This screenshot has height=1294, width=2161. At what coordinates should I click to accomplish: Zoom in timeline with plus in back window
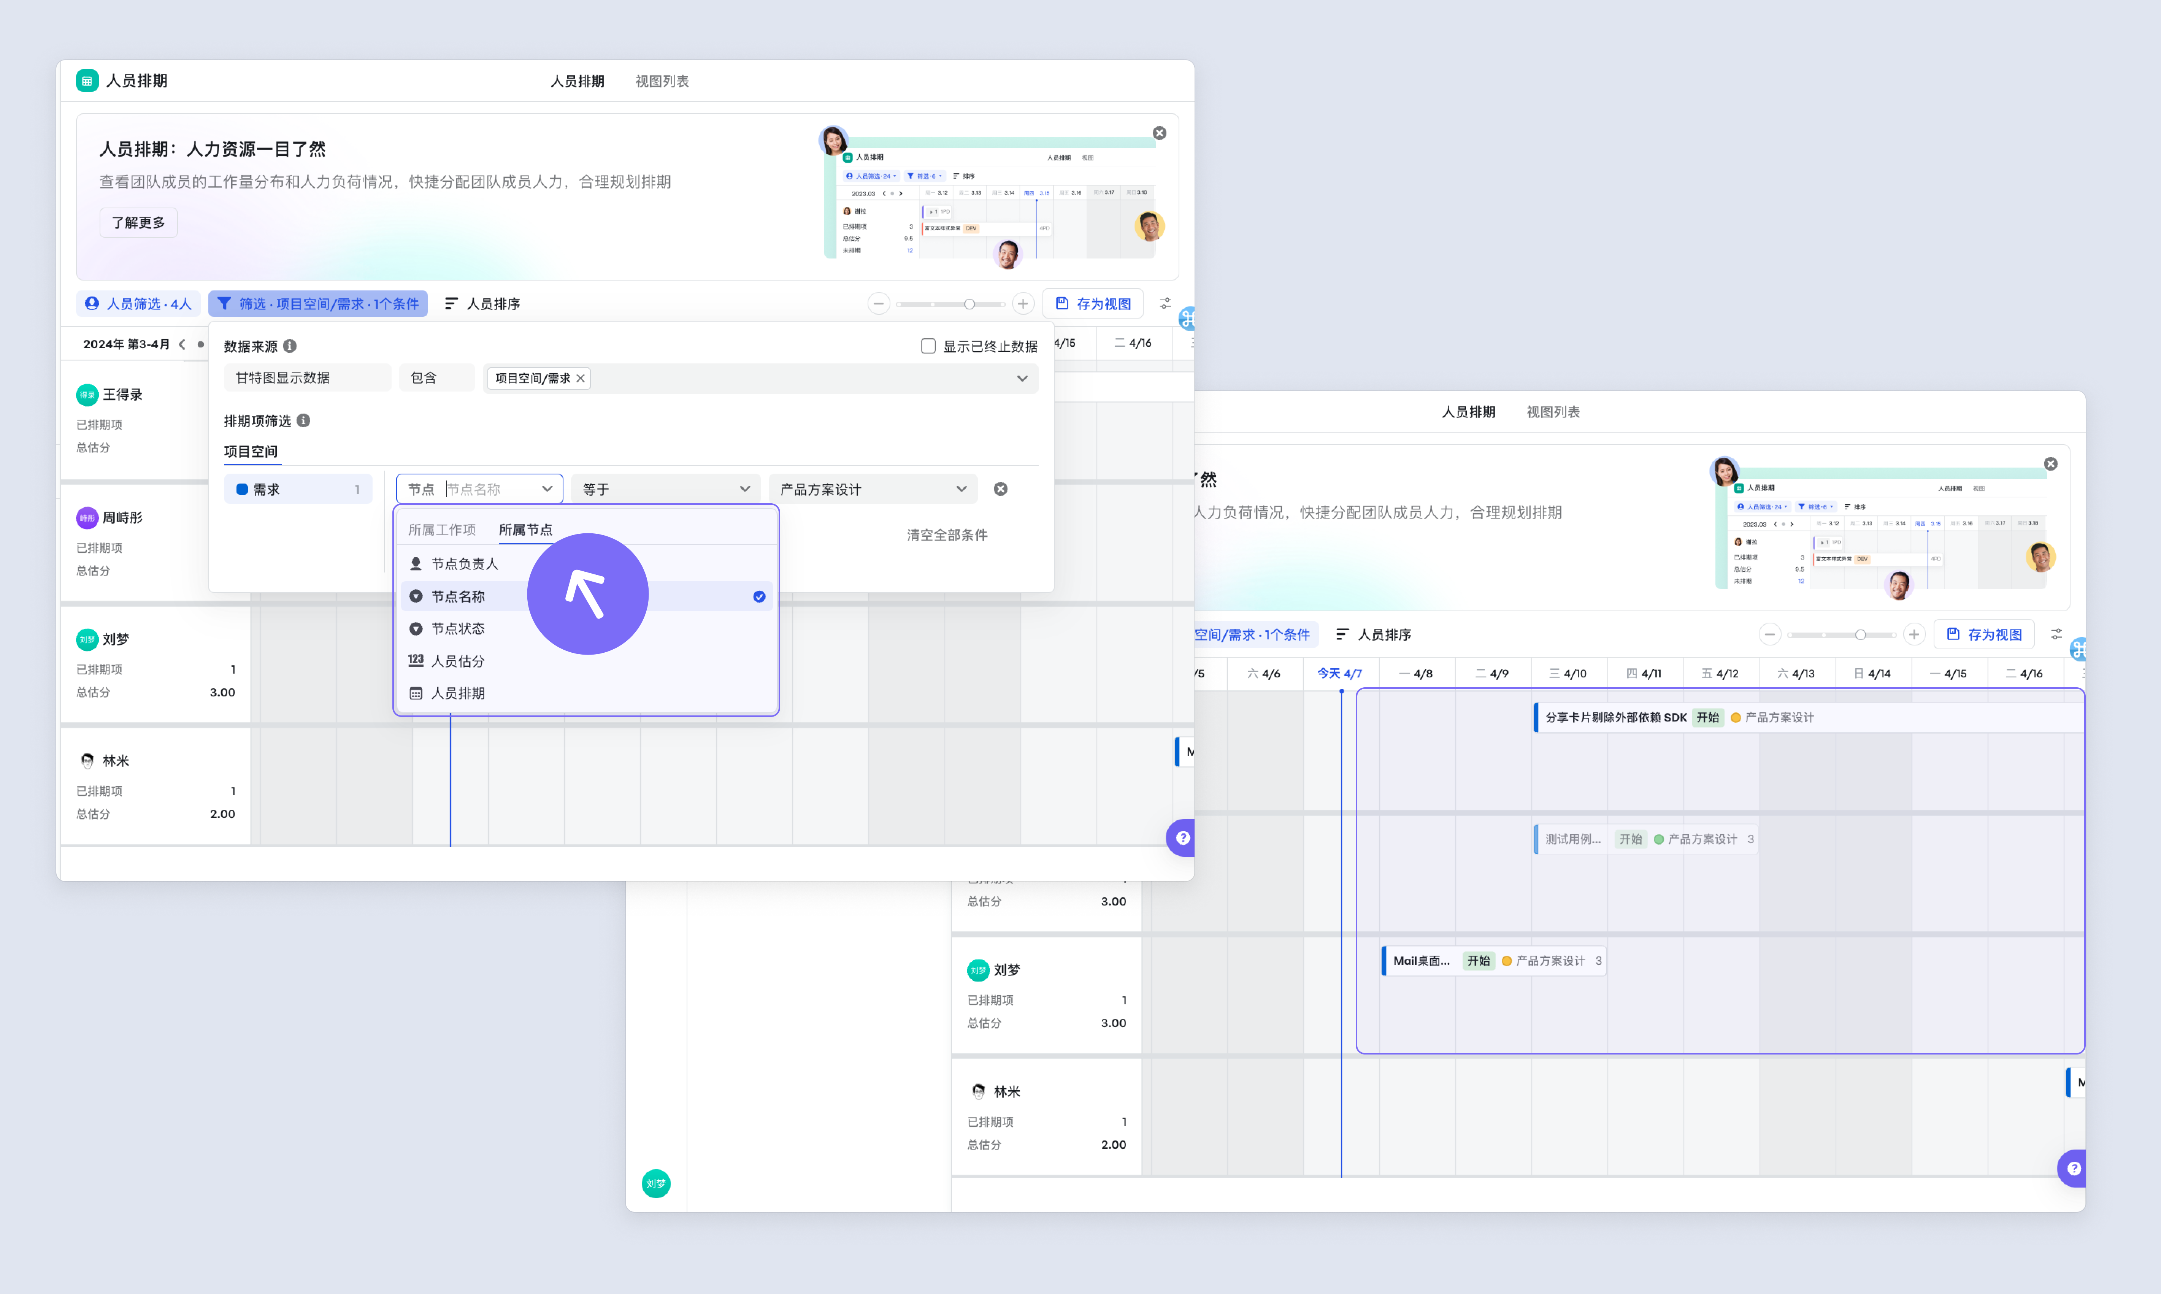(1914, 634)
